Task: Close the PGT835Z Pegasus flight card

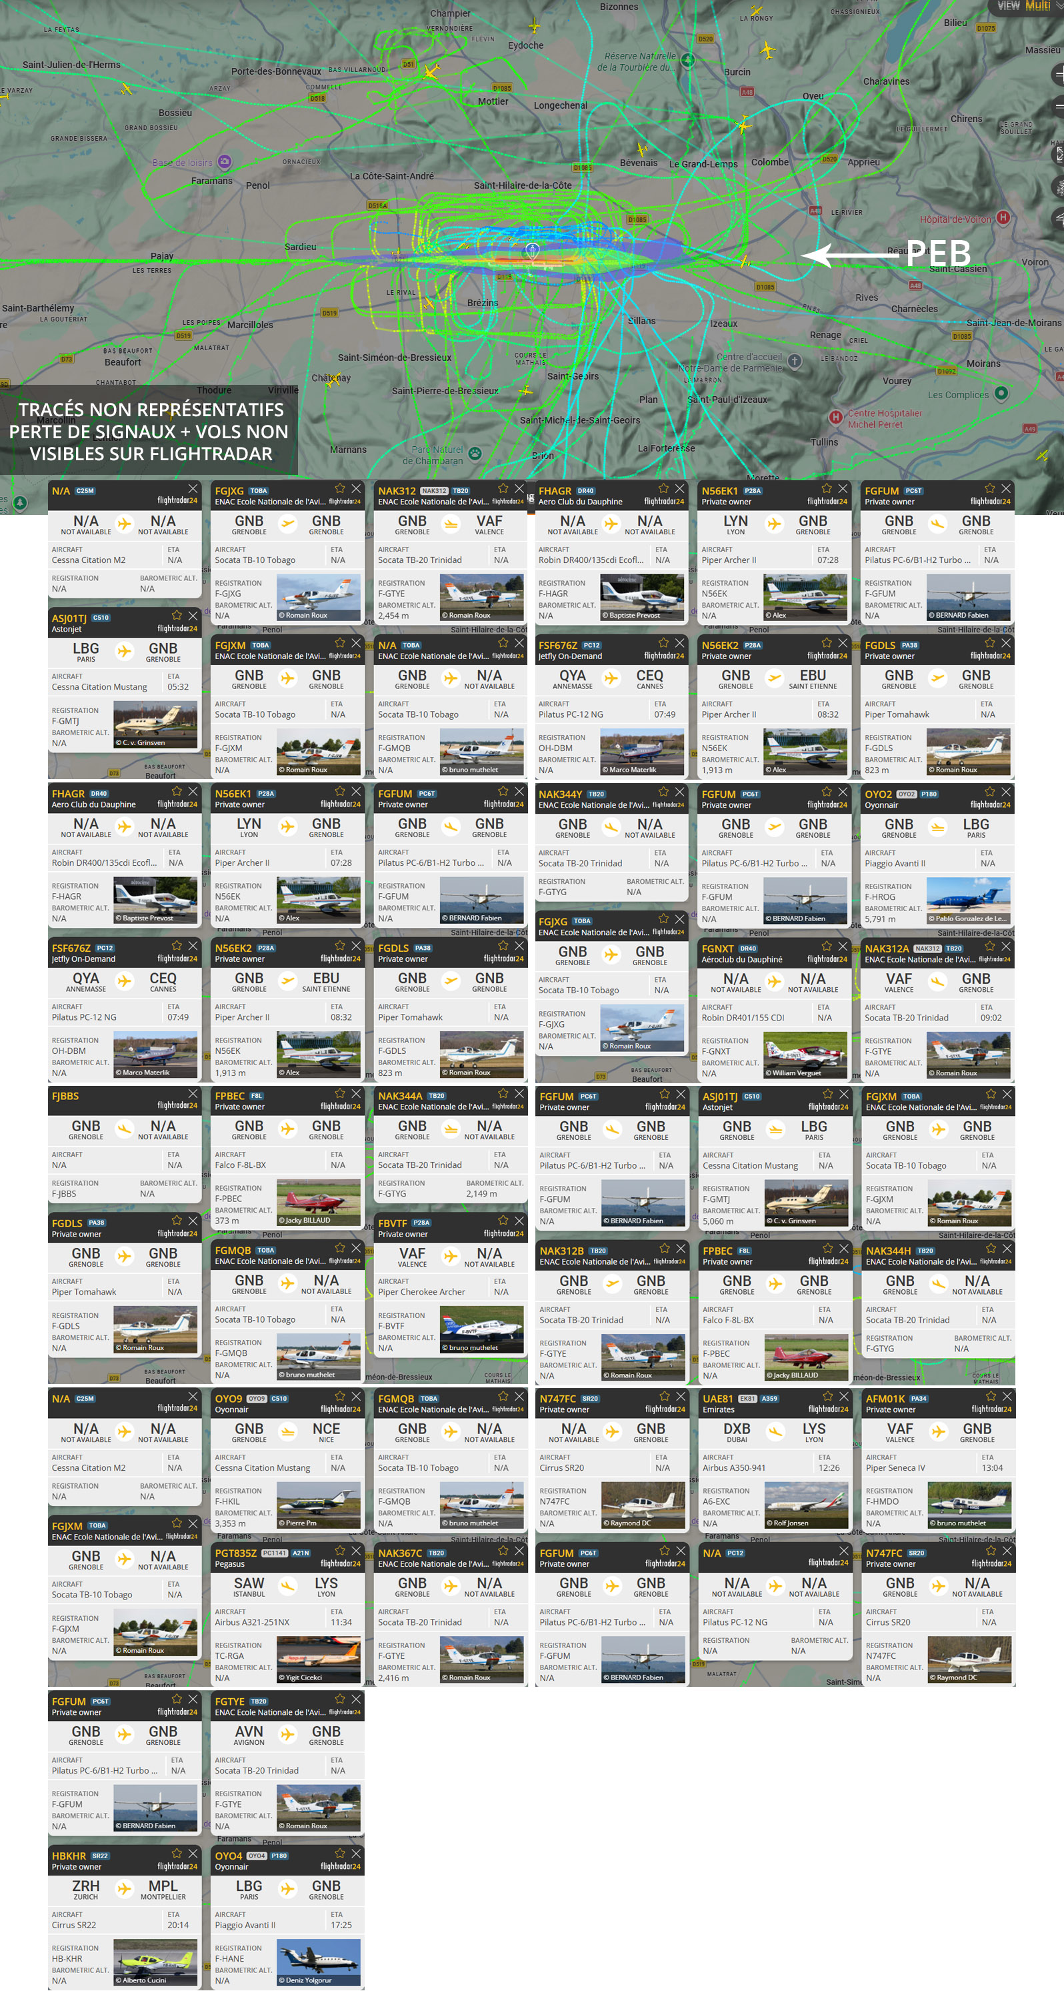Action: pos(356,1551)
